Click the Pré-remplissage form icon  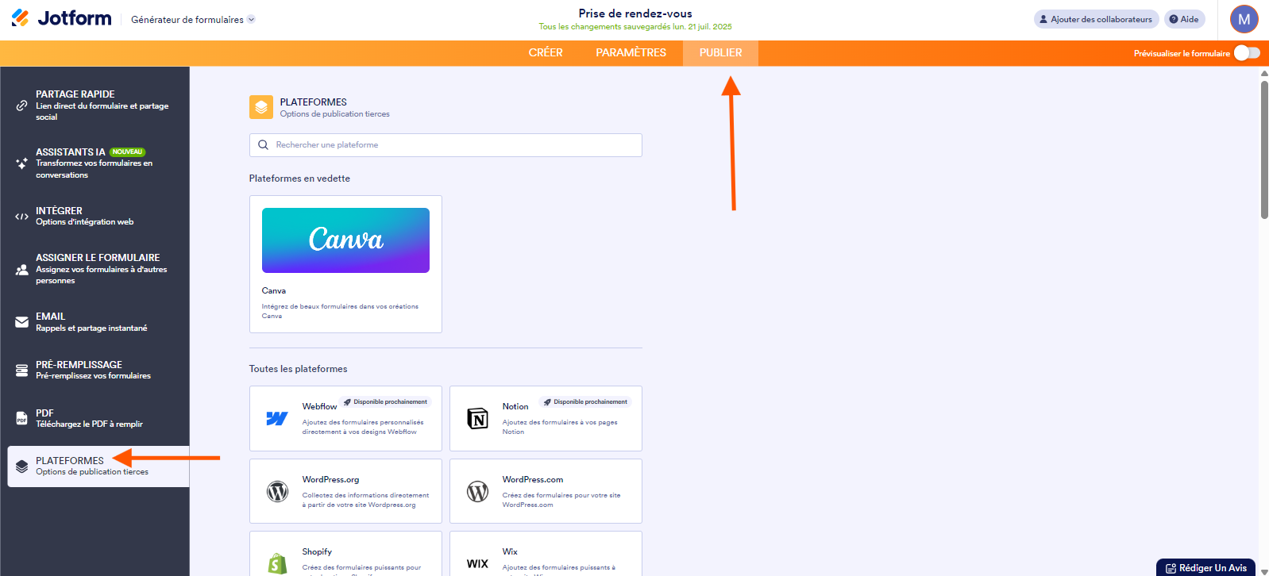pyautogui.click(x=22, y=370)
